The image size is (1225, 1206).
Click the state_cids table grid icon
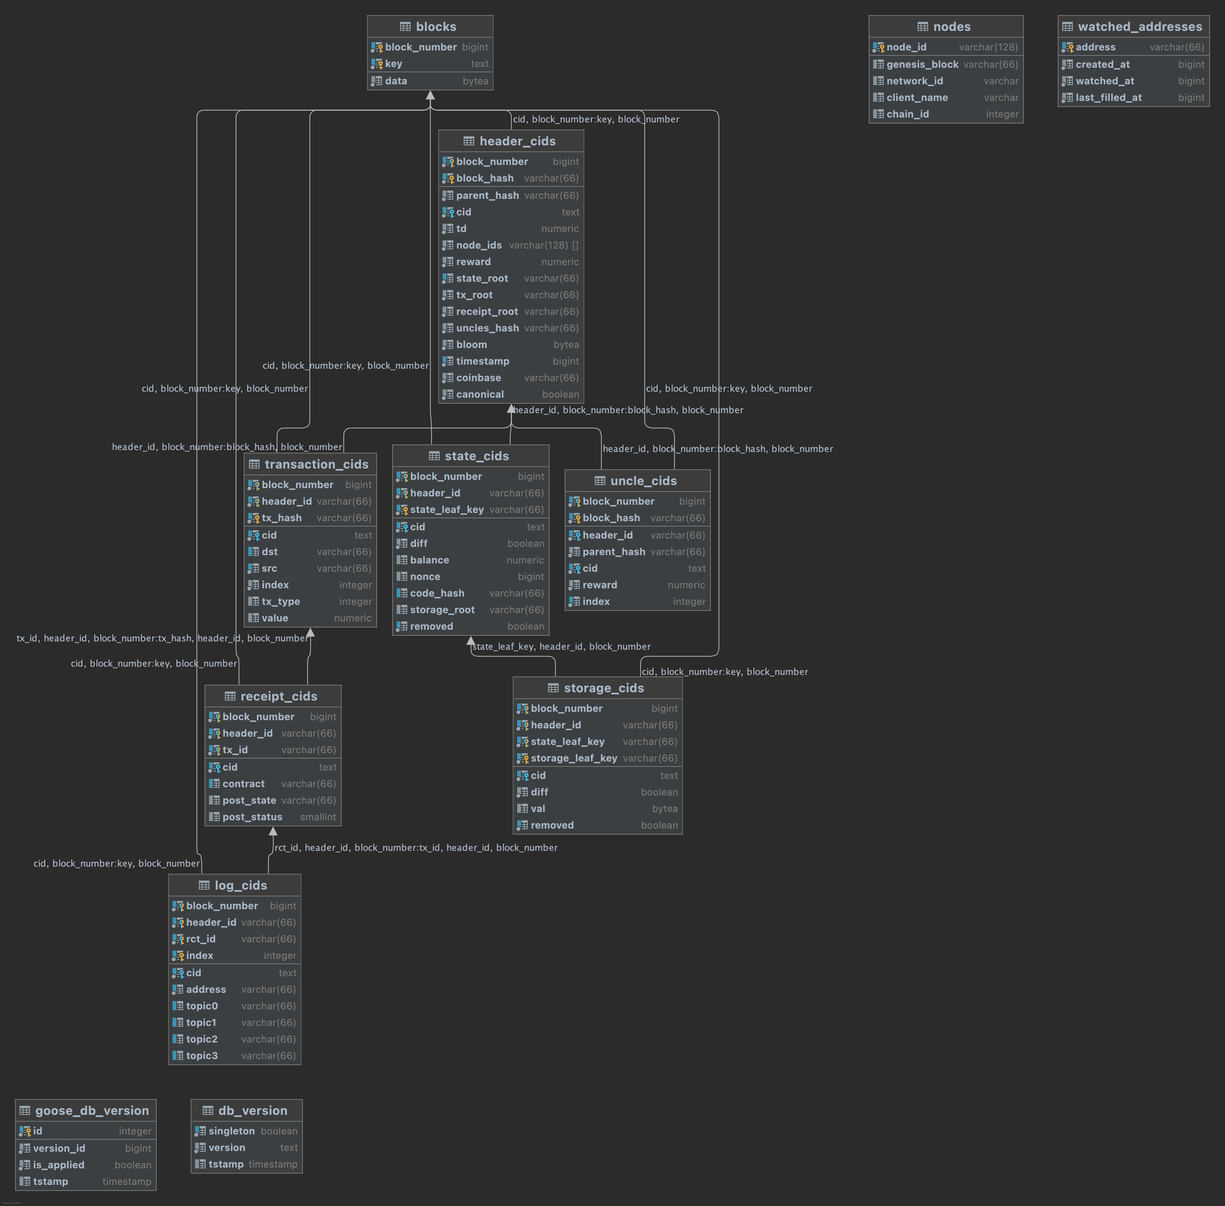(434, 456)
